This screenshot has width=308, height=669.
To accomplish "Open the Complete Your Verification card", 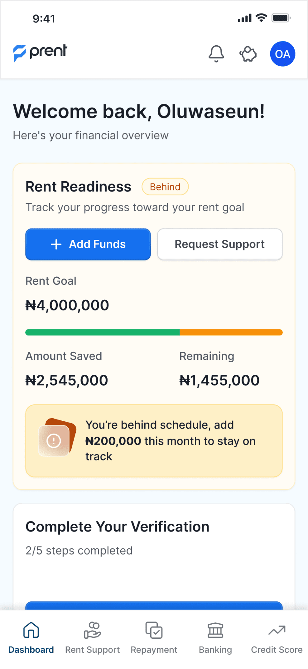I will point(154,538).
